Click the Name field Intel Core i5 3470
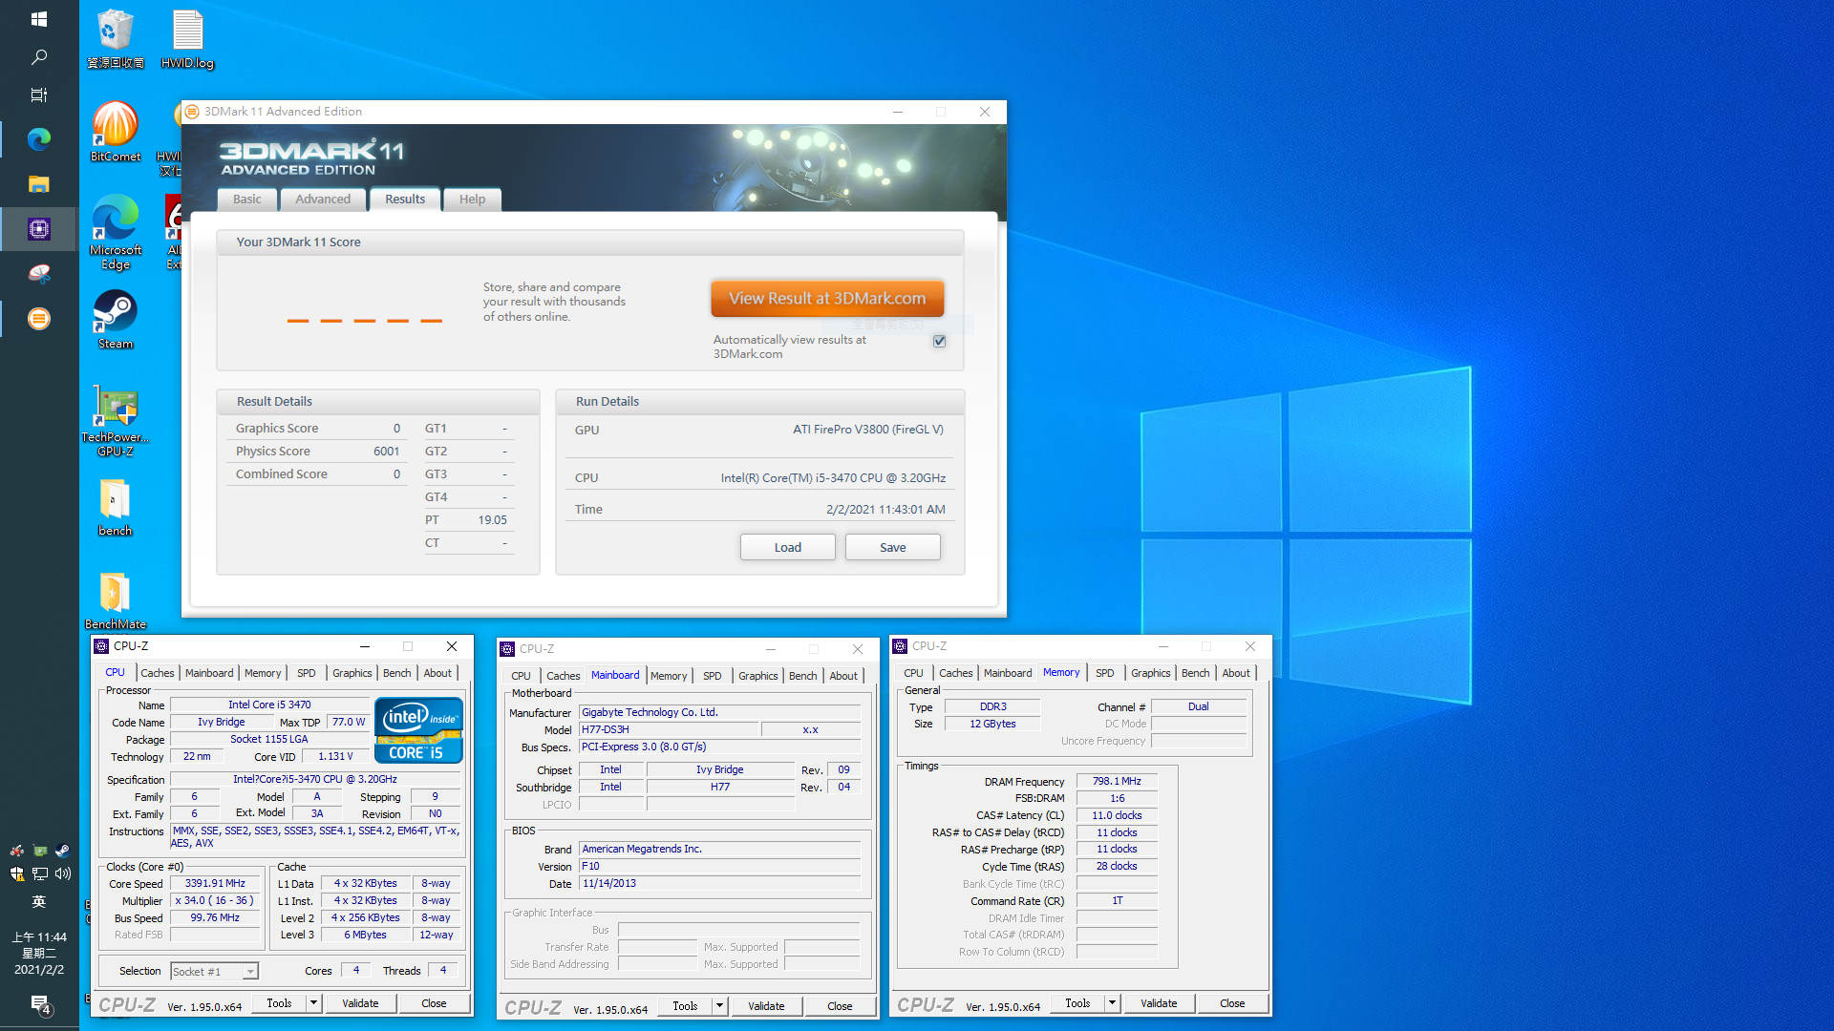The width and height of the screenshot is (1834, 1031). (269, 705)
